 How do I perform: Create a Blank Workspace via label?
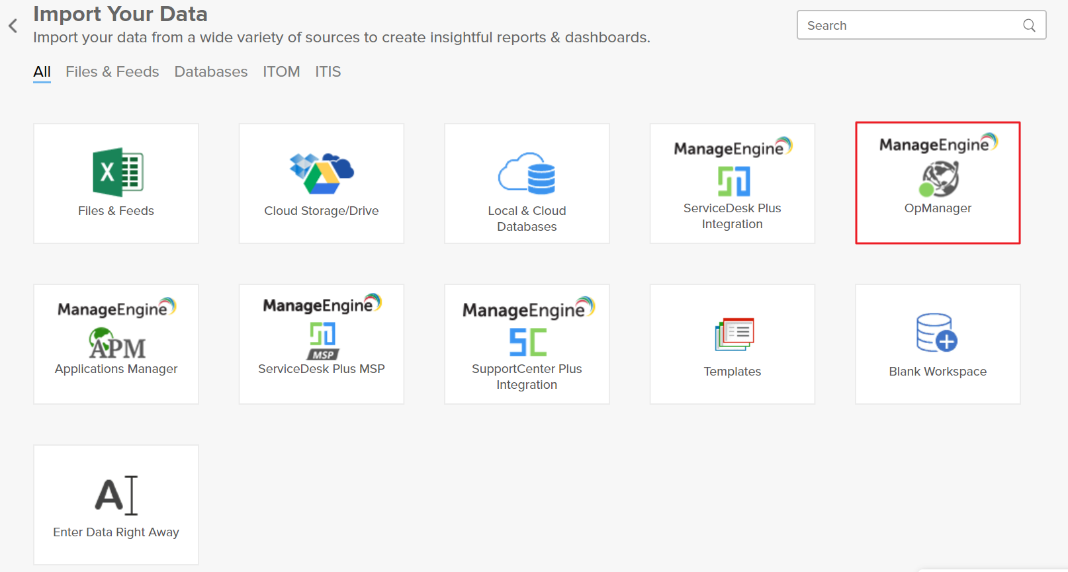coord(938,372)
